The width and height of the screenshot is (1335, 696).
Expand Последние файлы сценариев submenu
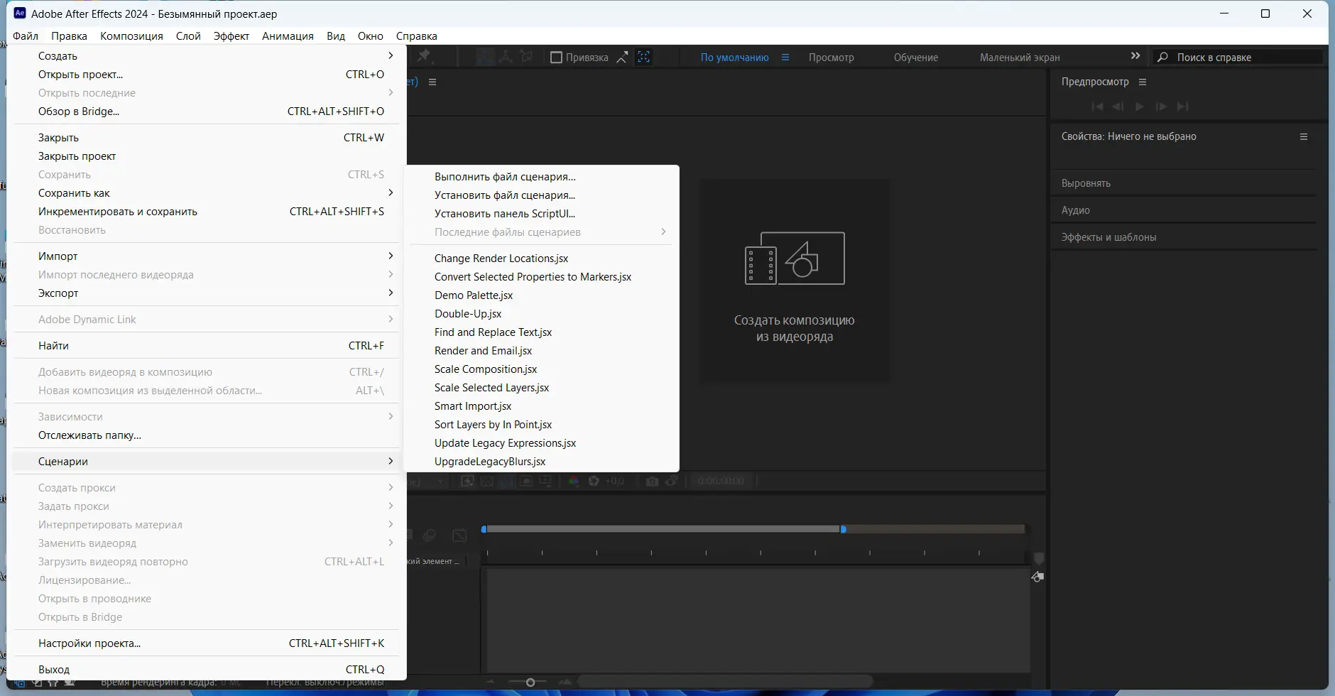tap(663, 232)
